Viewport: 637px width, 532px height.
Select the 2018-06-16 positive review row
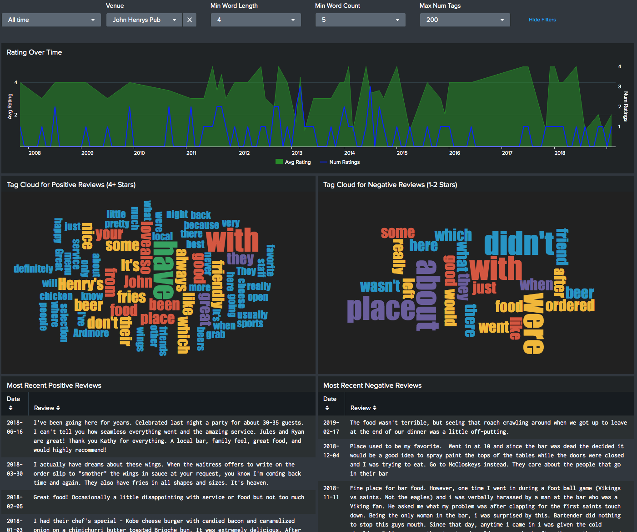tap(158, 436)
